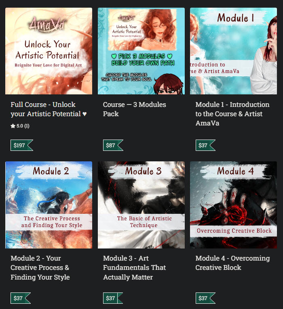Image resolution: width=283 pixels, height=309 pixels.
Task: Click the $37 price tag under Module 1
Action: coord(205,145)
